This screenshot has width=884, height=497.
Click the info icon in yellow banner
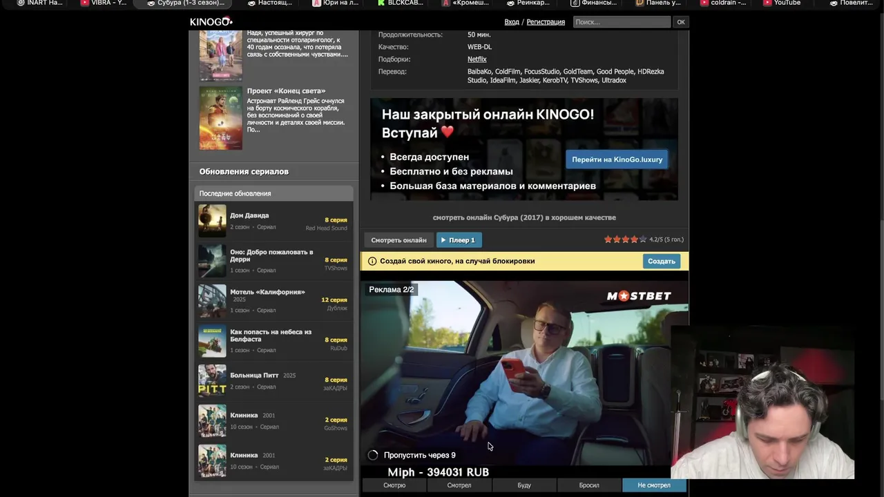372,261
